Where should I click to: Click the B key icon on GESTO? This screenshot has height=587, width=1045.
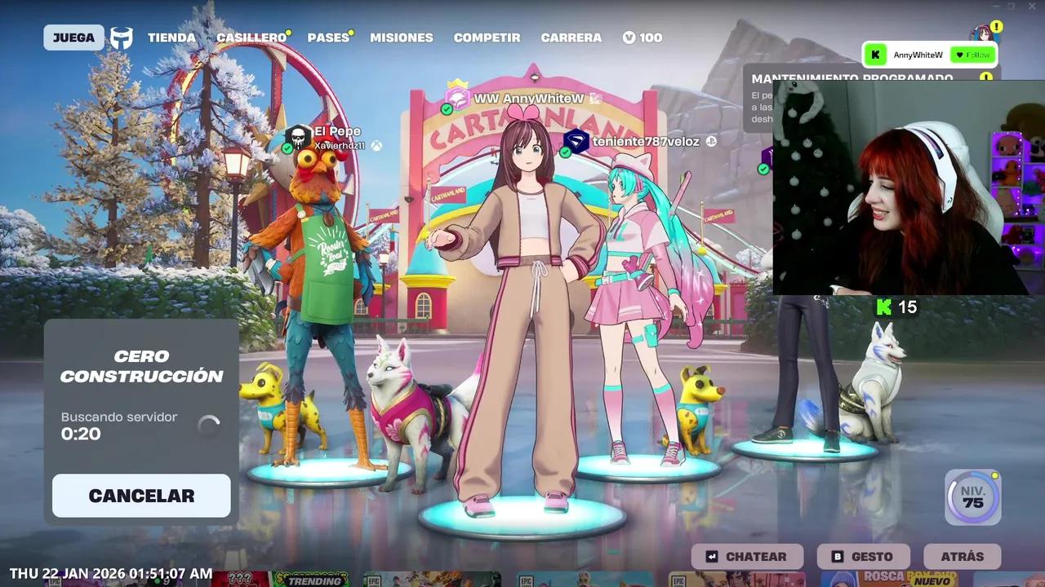pyautogui.click(x=837, y=557)
